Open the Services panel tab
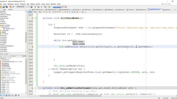 pyautogui.click(x=10, y=10)
